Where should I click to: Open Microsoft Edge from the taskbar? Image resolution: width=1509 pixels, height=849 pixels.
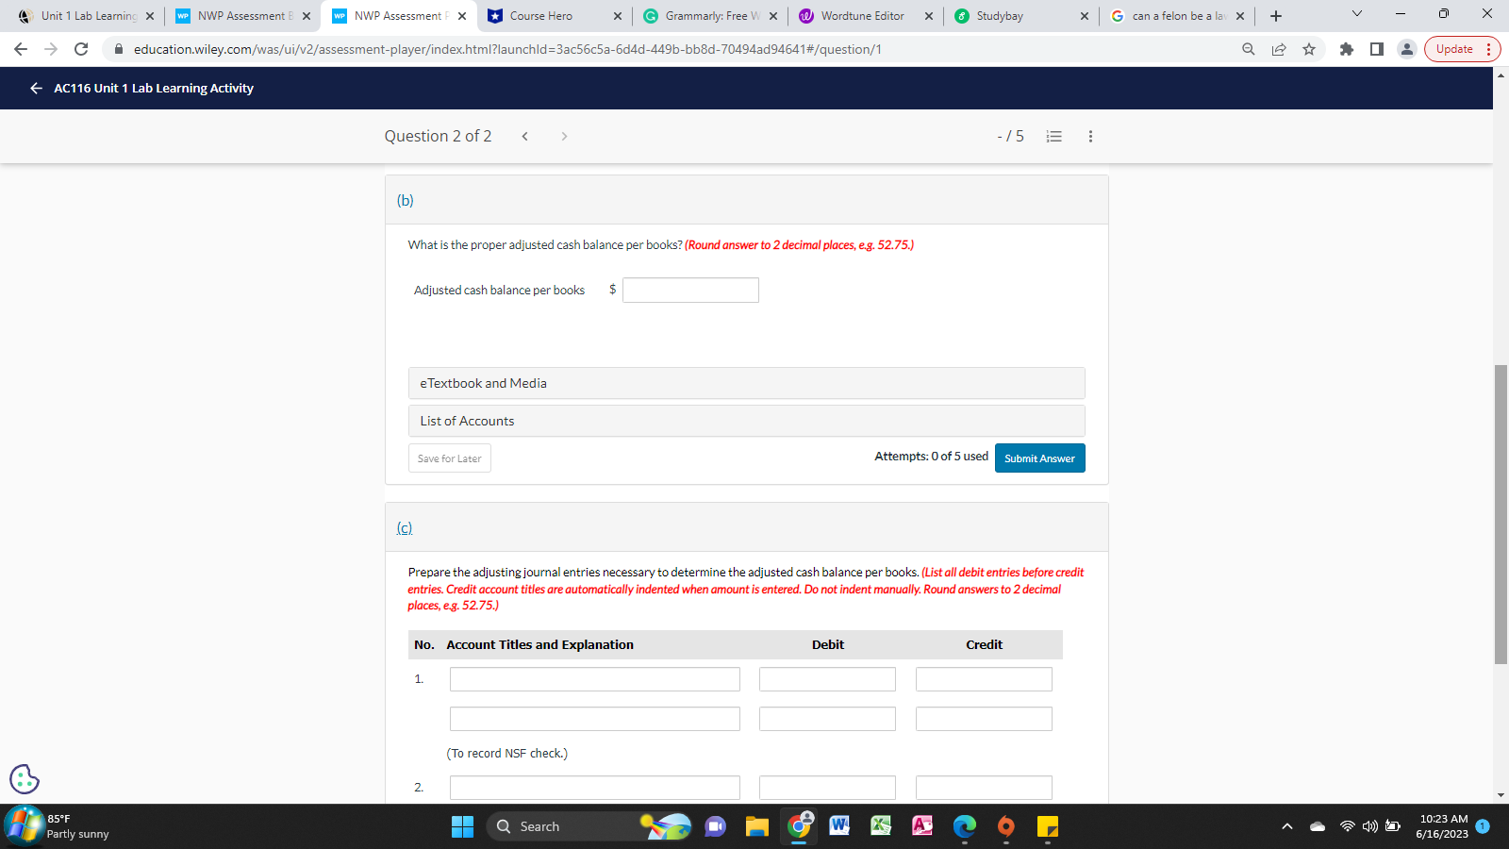click(x=964, y=826)
